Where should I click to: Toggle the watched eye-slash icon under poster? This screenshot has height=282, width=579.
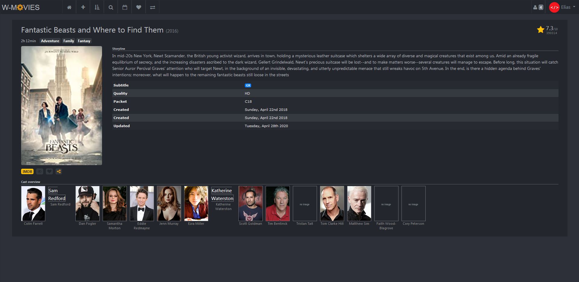[40, 171]
